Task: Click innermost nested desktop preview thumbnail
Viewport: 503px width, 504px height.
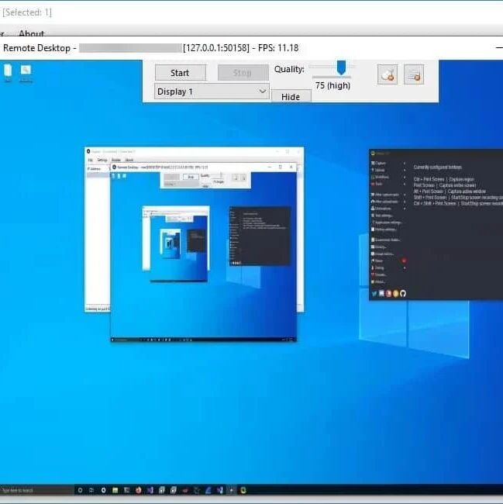Action: point(171,243)
